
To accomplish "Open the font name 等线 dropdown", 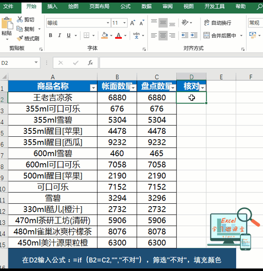I will tap(108, 23).
